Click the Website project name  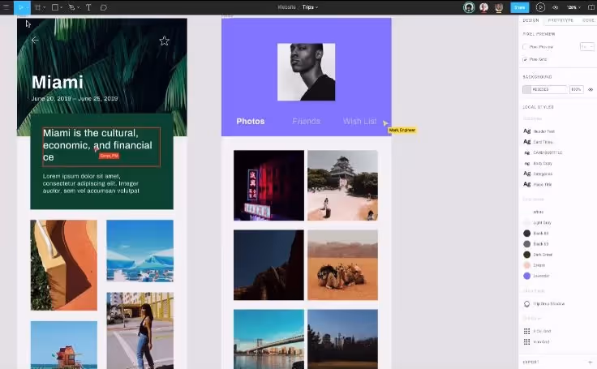[x=286, y=7]
